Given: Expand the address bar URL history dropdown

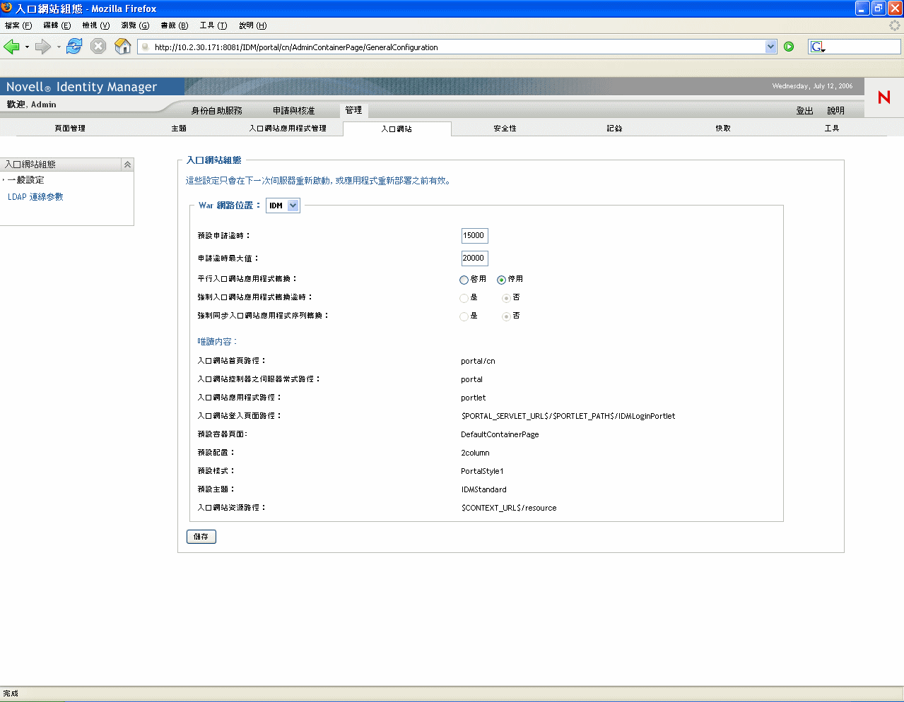Looking at the screenshot, I should [x=770, y=47].
